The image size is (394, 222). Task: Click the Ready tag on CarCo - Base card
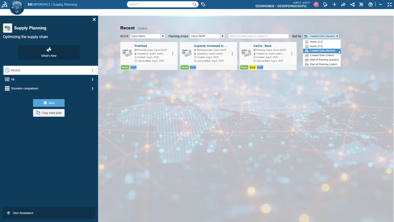click(244, 67)
